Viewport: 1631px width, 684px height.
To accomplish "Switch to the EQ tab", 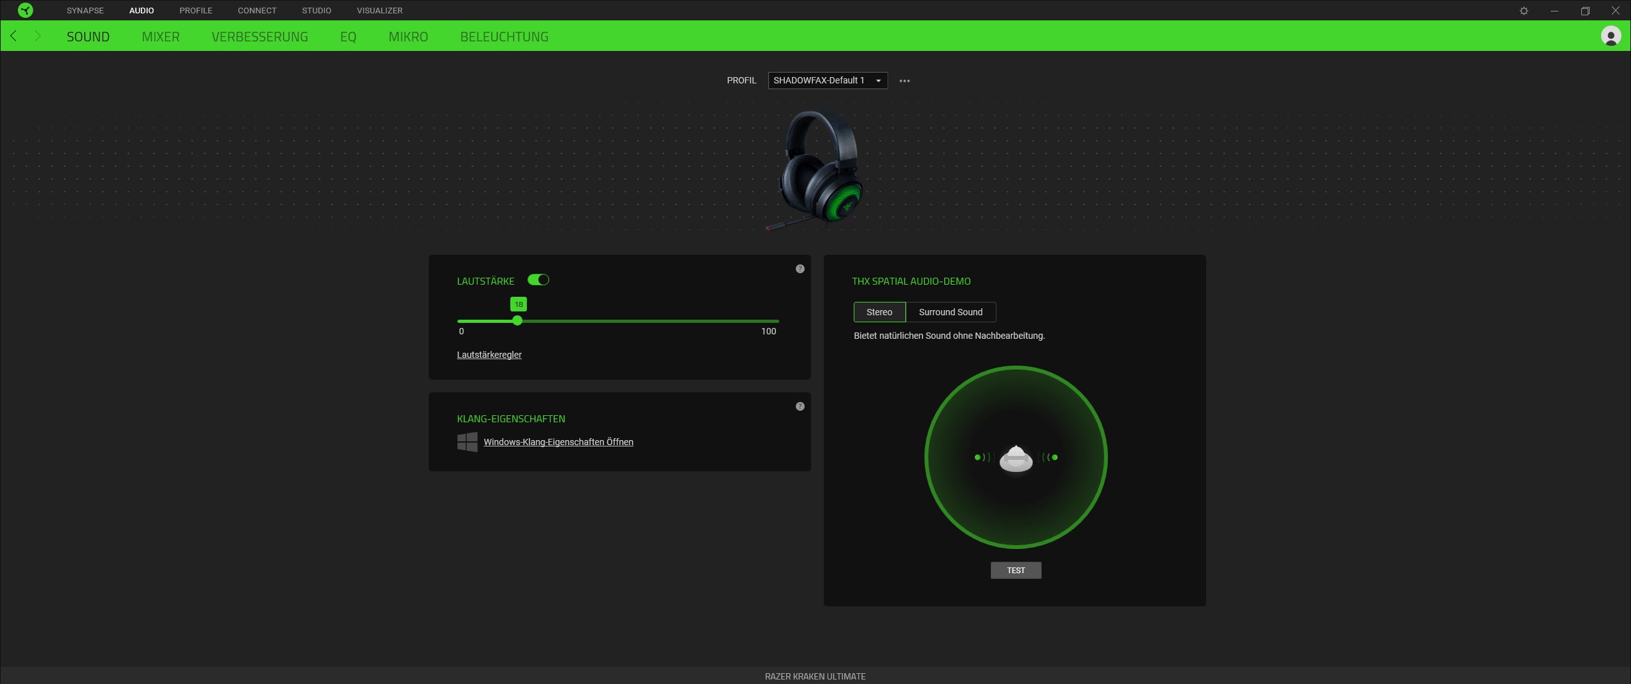I will 348,37.
